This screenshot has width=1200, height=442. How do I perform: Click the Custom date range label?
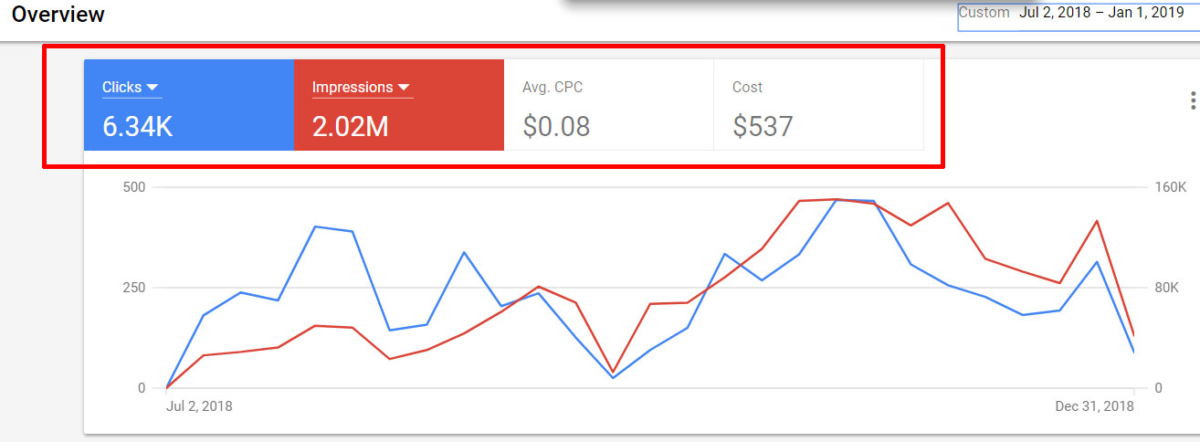point(984,13)
